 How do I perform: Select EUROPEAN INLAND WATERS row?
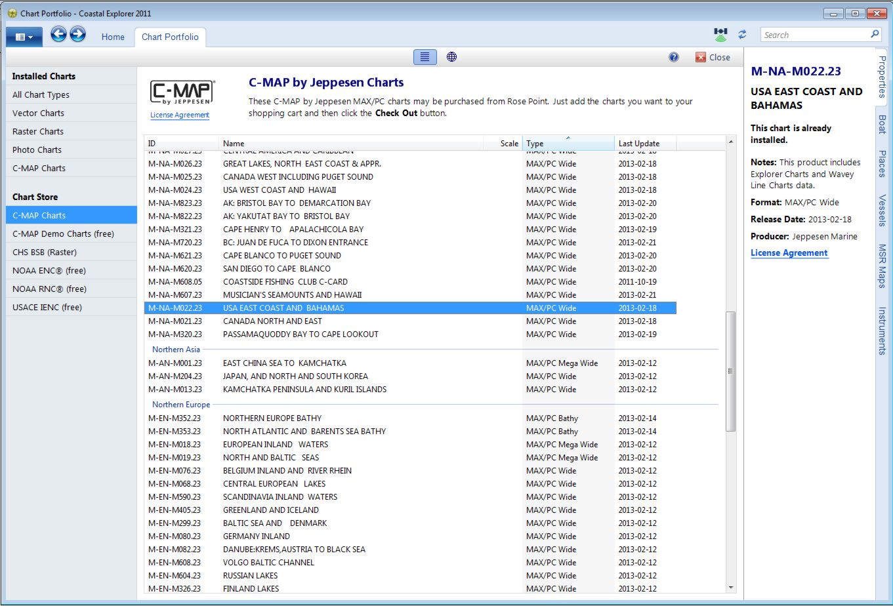pos(410,444)
